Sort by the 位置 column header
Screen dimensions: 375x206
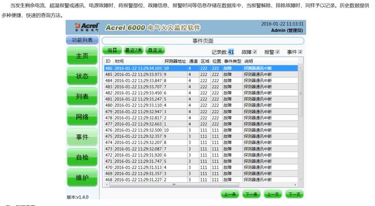216,61
